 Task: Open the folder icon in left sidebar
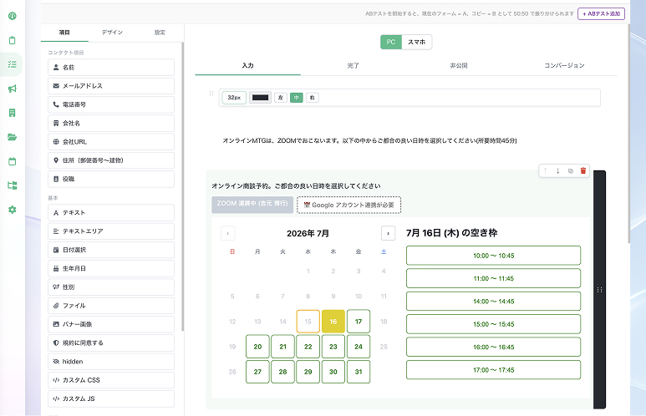pos(13,137)
